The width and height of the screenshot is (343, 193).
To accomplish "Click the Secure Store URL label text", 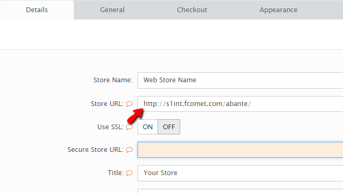I will [x=95, y=150].
